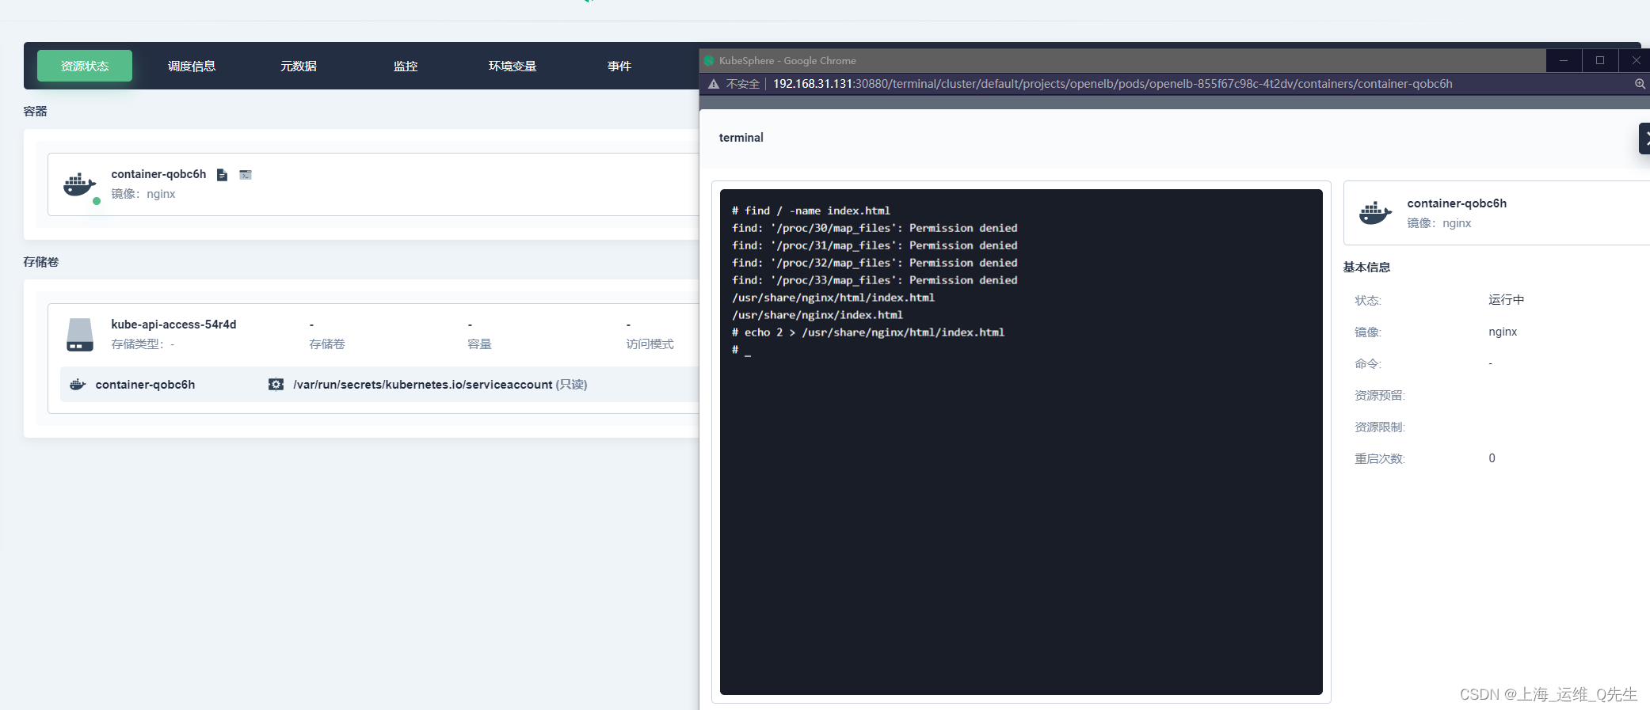Image resolution: width=1650 pixels, height=710 pixels.
Task: Click the kube-api-access-54r4d volume name
Action: pyautogui.click(x=173, y=325)
